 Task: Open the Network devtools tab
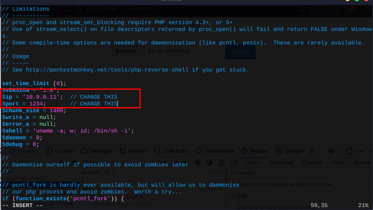point(133,151)
